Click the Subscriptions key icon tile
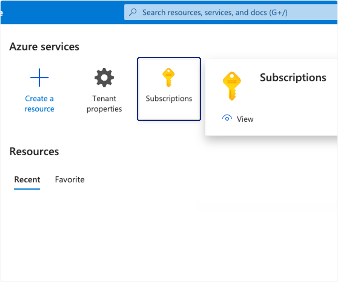The height and width of the screenshot is (282, 338). pos(169,89)
